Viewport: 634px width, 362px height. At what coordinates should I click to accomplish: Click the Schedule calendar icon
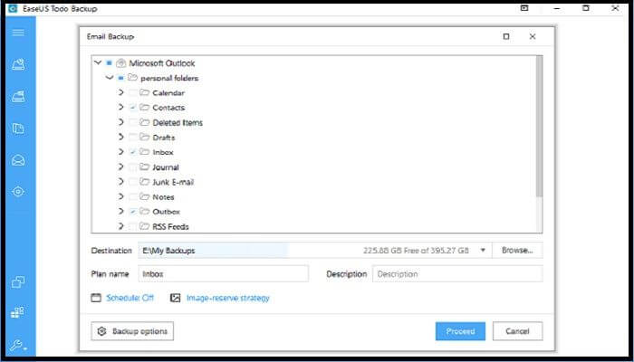coord(96,298)
